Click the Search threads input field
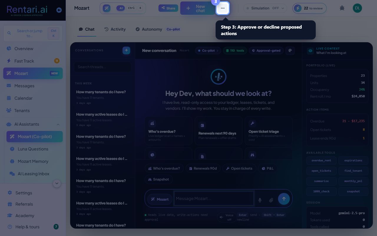 pyautogui.click(x=102, y=67)
